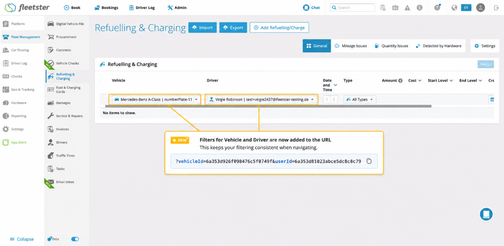Click the Export button
The image size is (504, 246).
point(233,28)
